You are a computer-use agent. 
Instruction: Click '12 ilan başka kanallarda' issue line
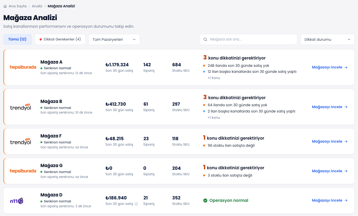[x=252, y=72]
